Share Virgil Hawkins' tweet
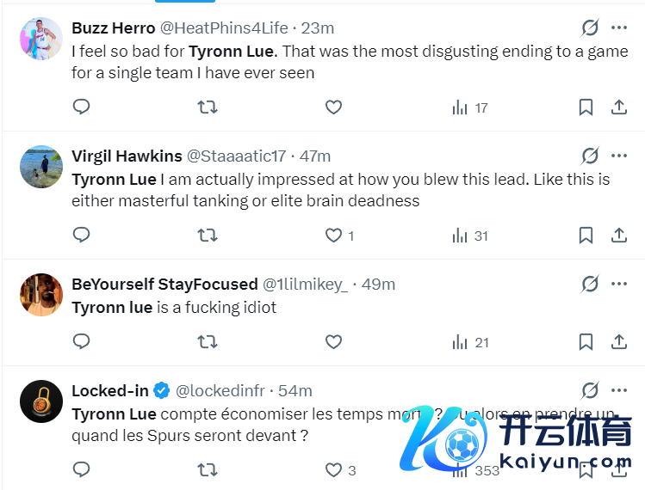This screenshot has width=645, height=490. coord(618,236)
